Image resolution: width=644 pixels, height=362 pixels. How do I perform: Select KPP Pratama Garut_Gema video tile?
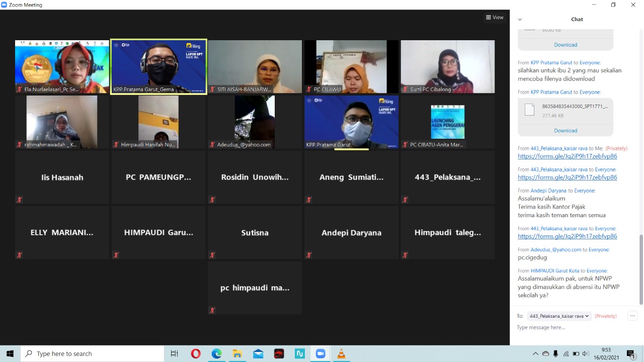pyautogui.click(x=158, y=66)
